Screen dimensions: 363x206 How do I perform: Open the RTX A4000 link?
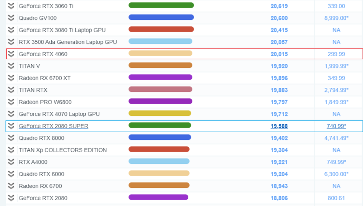pyautogui.click(x=33, y=163)
